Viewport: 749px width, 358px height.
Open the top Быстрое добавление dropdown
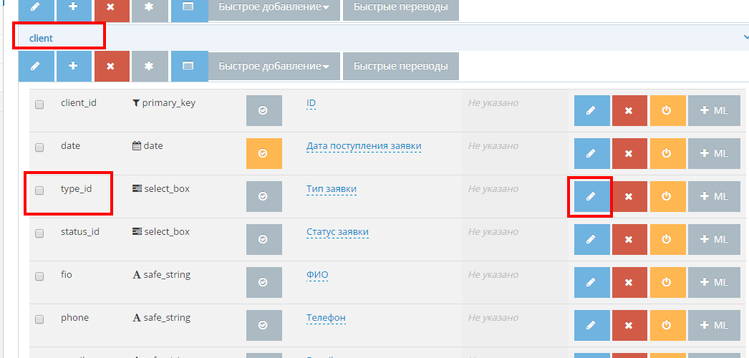click(274, 8)
